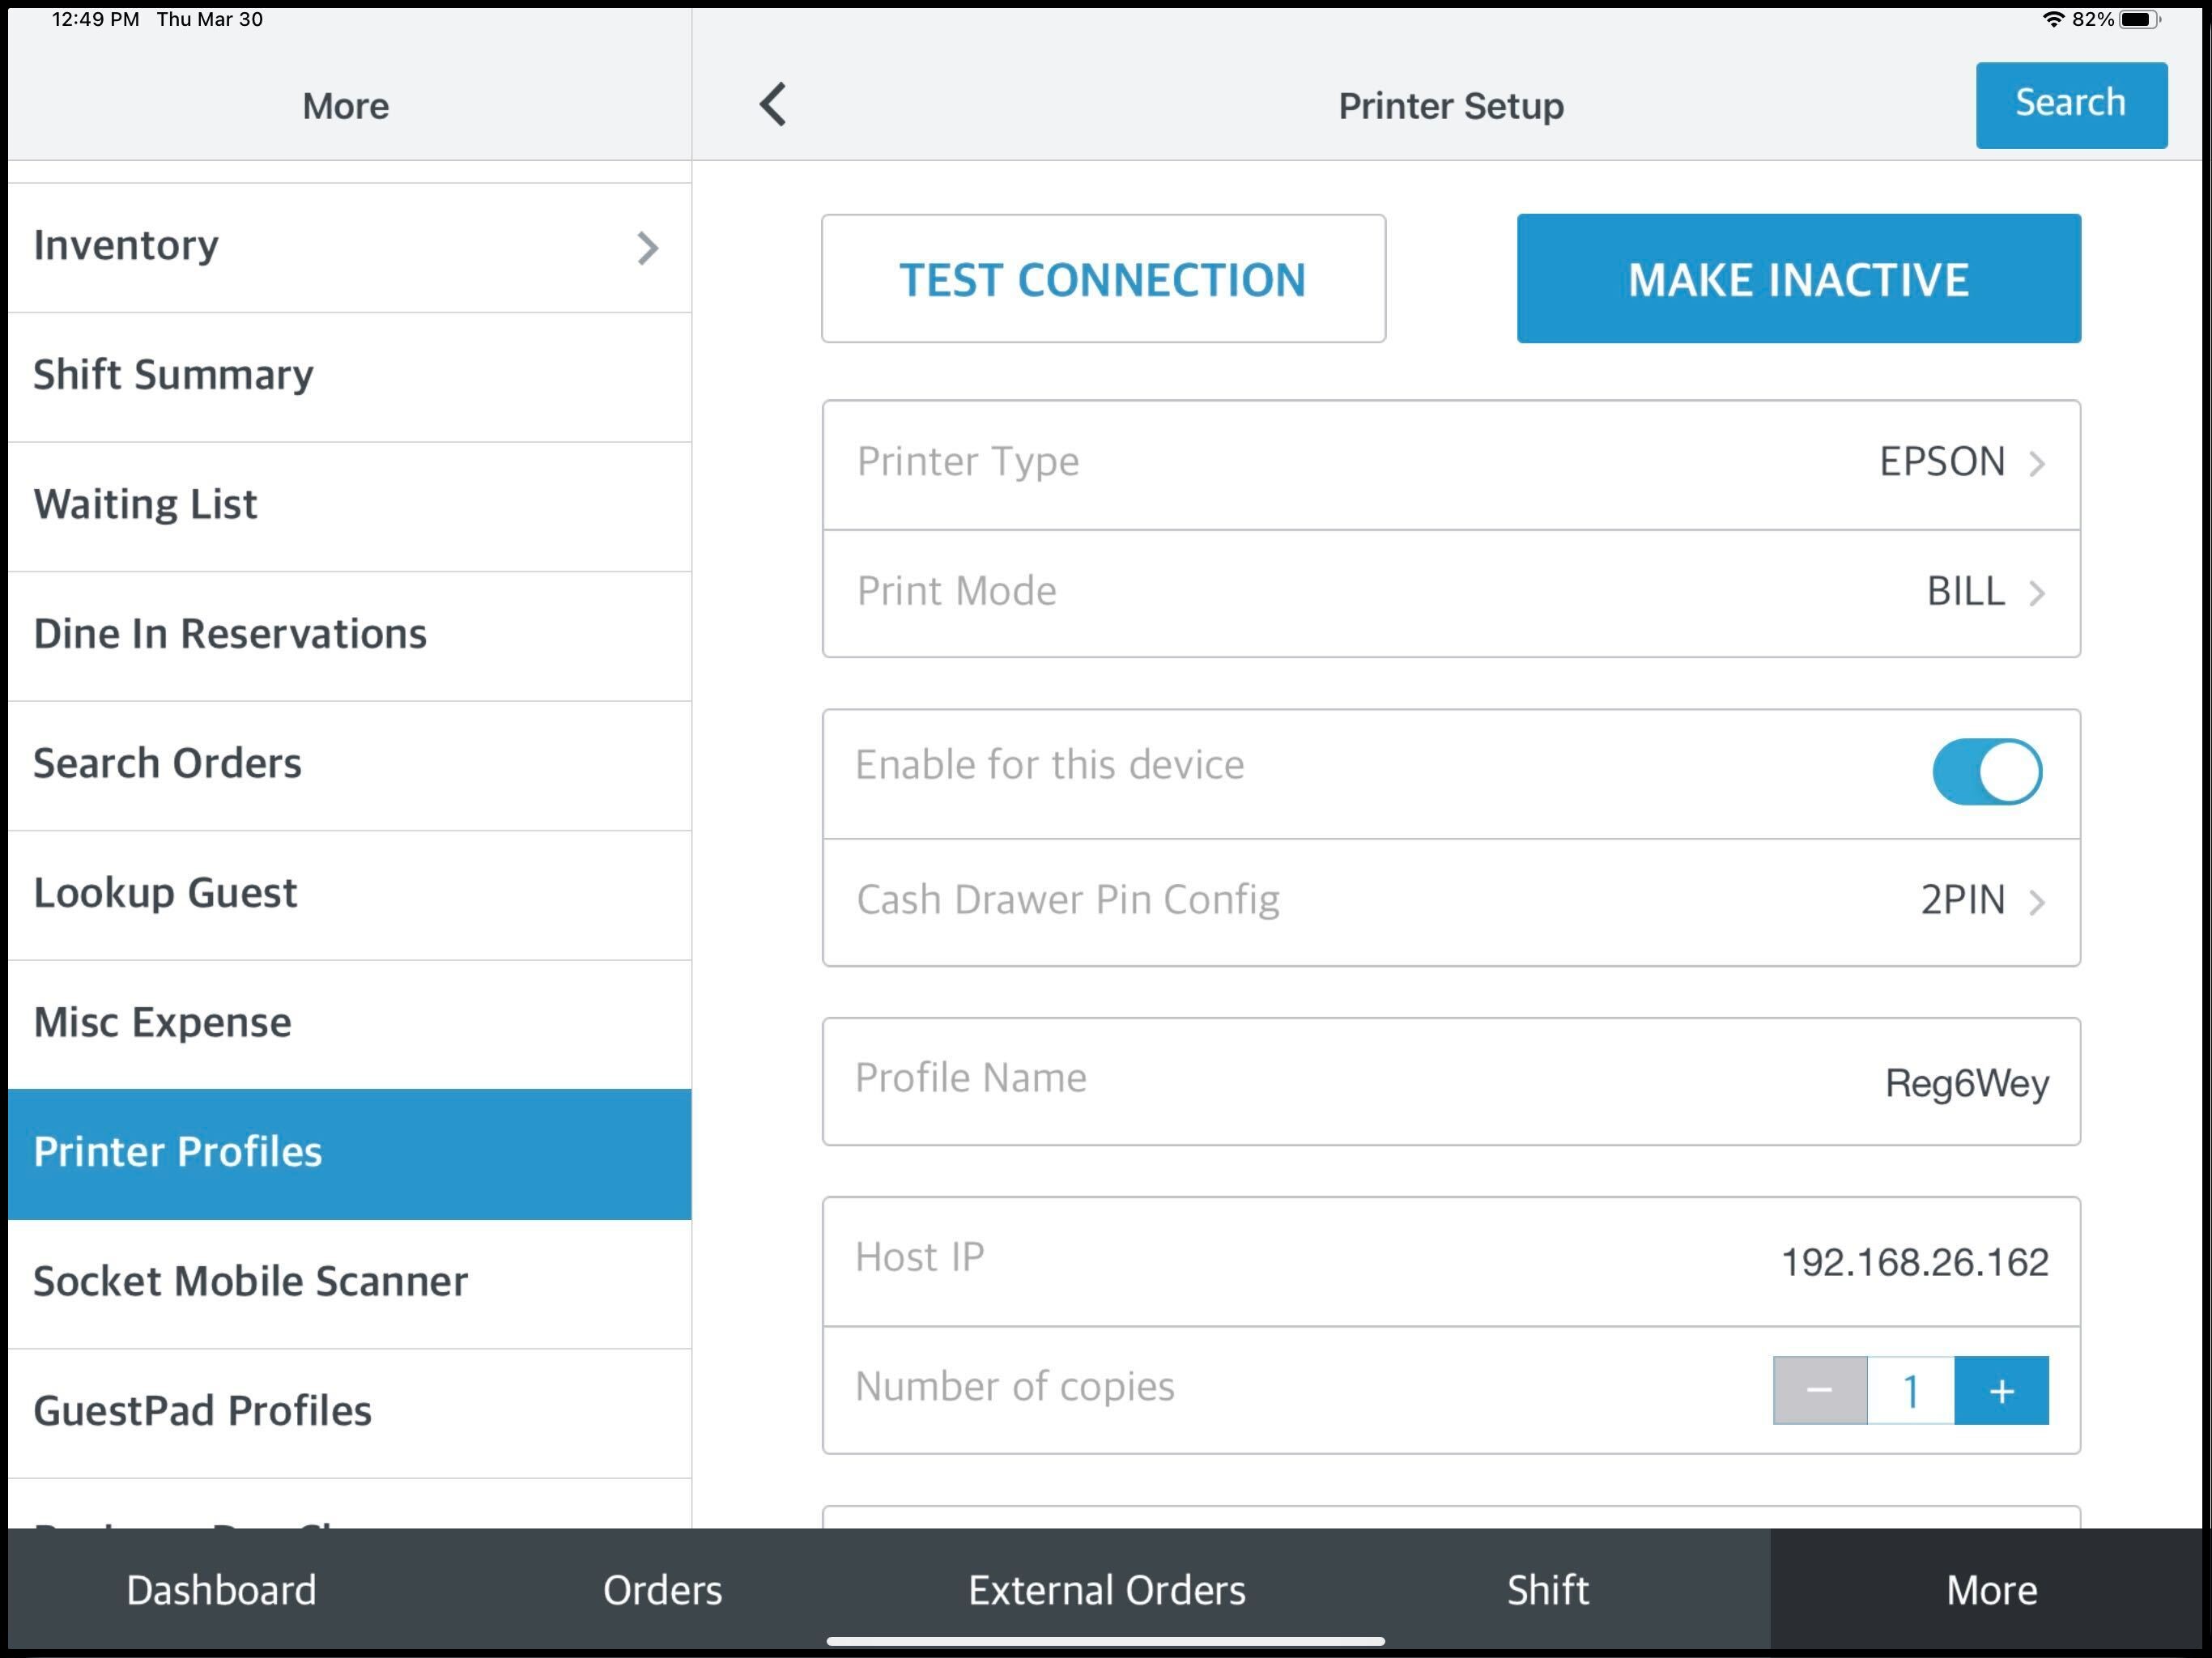Open the Printer Type selector showing EPSON

(x=1450, y=462)
